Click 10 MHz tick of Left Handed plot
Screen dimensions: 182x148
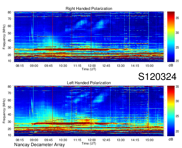coord(9,135)
